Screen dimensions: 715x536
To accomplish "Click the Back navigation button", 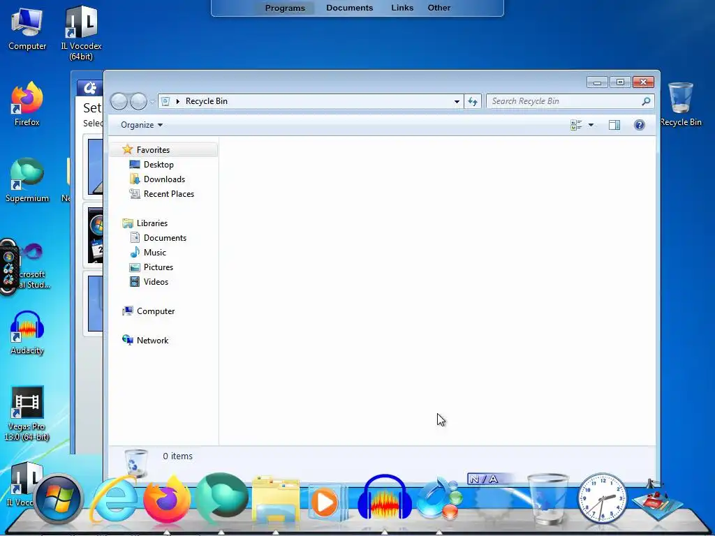I will click(x=119, y=101).
